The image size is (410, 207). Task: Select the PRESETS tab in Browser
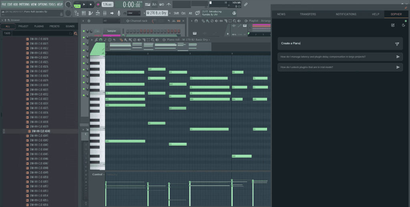54,26
